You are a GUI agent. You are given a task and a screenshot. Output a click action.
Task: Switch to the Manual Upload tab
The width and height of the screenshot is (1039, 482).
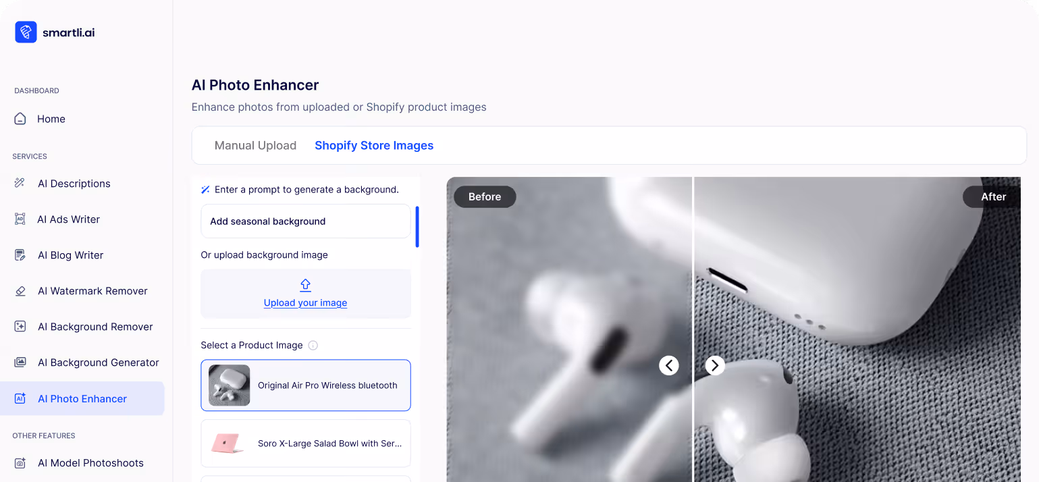(x=255, y=145)
